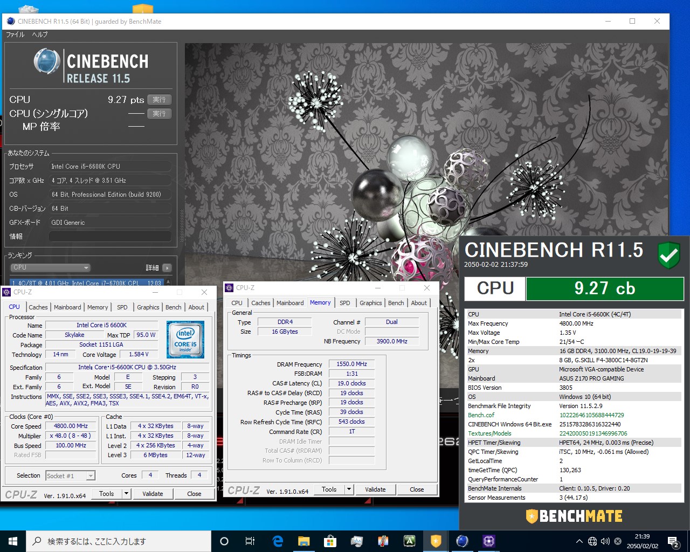
Task: Click the Core Speed 4800.00 MHz value
Action: 71,426
